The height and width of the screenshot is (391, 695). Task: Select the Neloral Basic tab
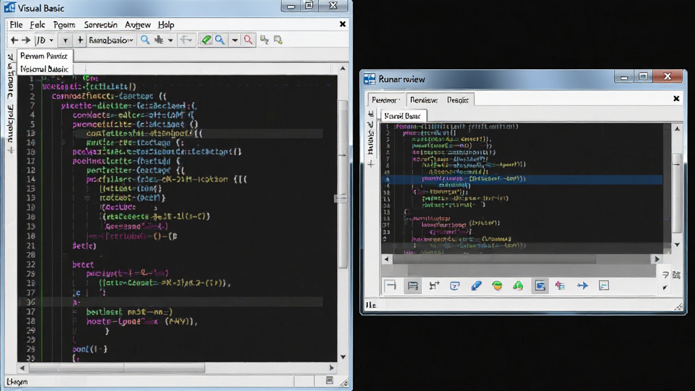(44, 69)
